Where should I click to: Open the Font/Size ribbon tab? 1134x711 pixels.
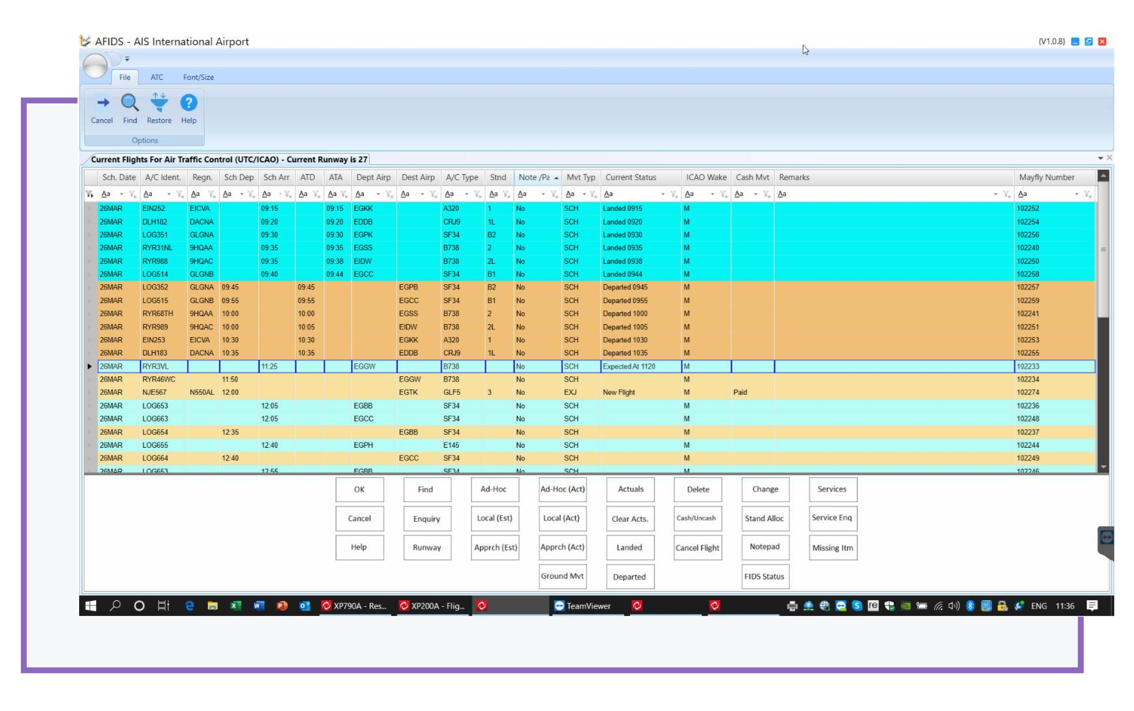(x=198, y=77)
